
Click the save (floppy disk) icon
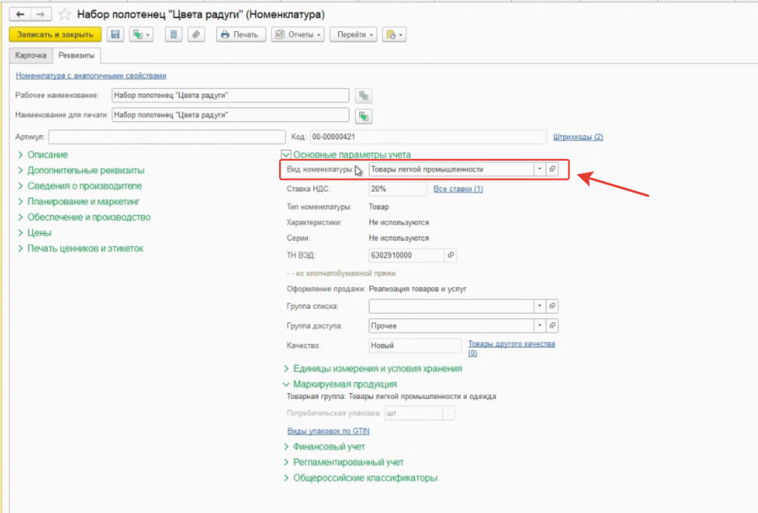[x=115, y=35]
